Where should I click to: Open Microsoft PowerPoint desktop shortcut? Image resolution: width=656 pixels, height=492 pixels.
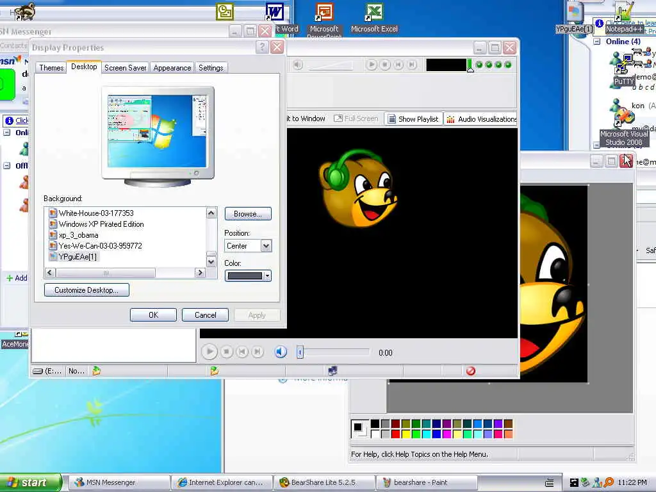324,20
